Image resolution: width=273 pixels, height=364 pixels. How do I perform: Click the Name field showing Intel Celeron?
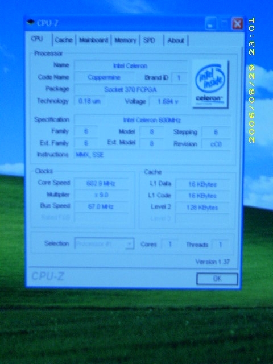click(130, 66)
